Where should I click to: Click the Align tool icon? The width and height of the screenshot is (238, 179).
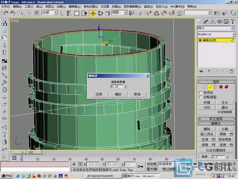click(x=224, y=13)
